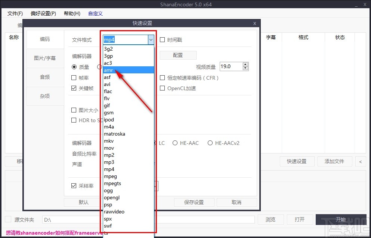Choose gsm output format
This screenshot has height=238, width=371.
129,112
